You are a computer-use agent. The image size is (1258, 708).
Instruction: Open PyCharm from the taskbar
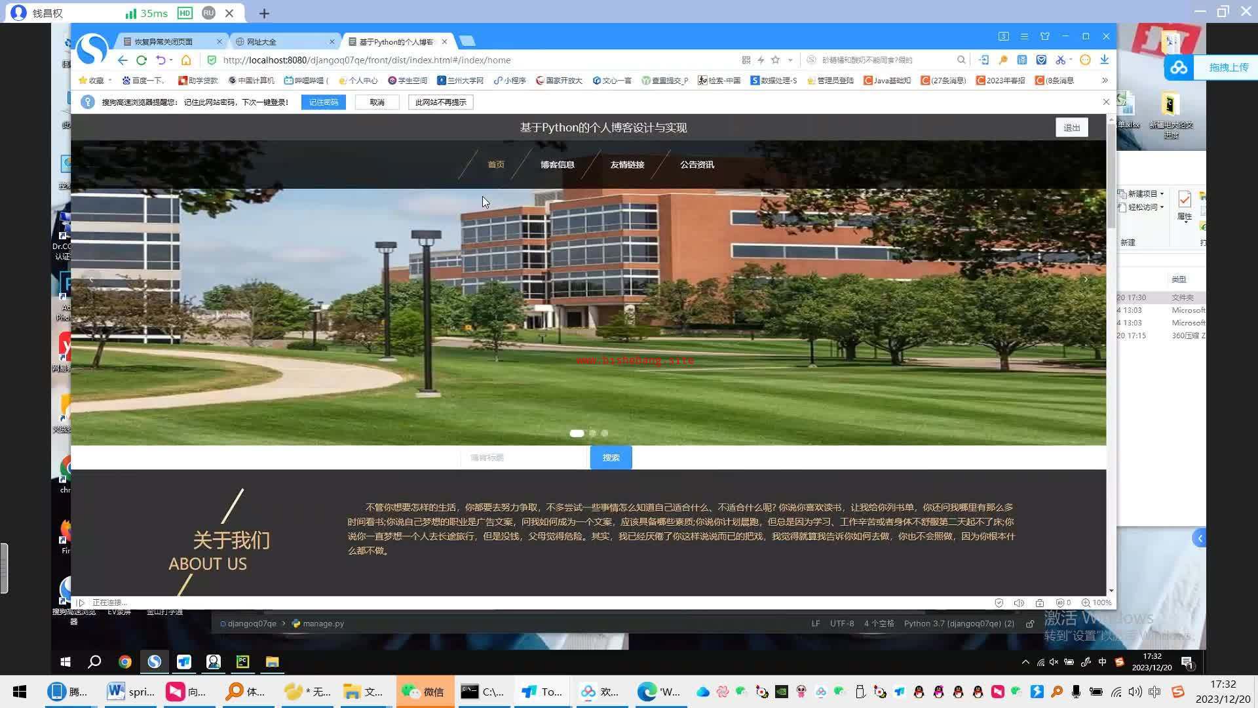(243, 661)
